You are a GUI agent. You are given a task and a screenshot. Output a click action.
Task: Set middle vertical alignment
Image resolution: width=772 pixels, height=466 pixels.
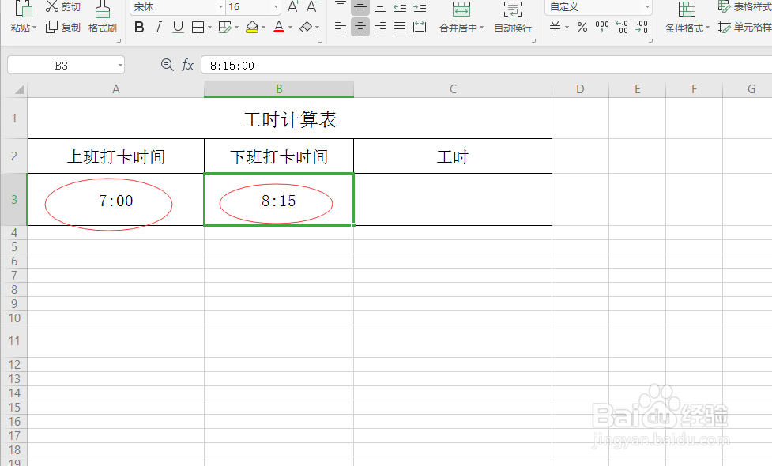(x=360, y=7)
